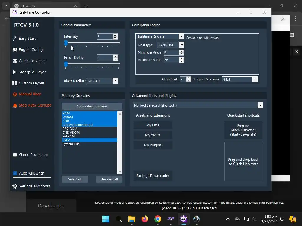This screenshot has height=226, width=302.
Task: Toggle Game Protection checkbox
Action: (15, 155)
